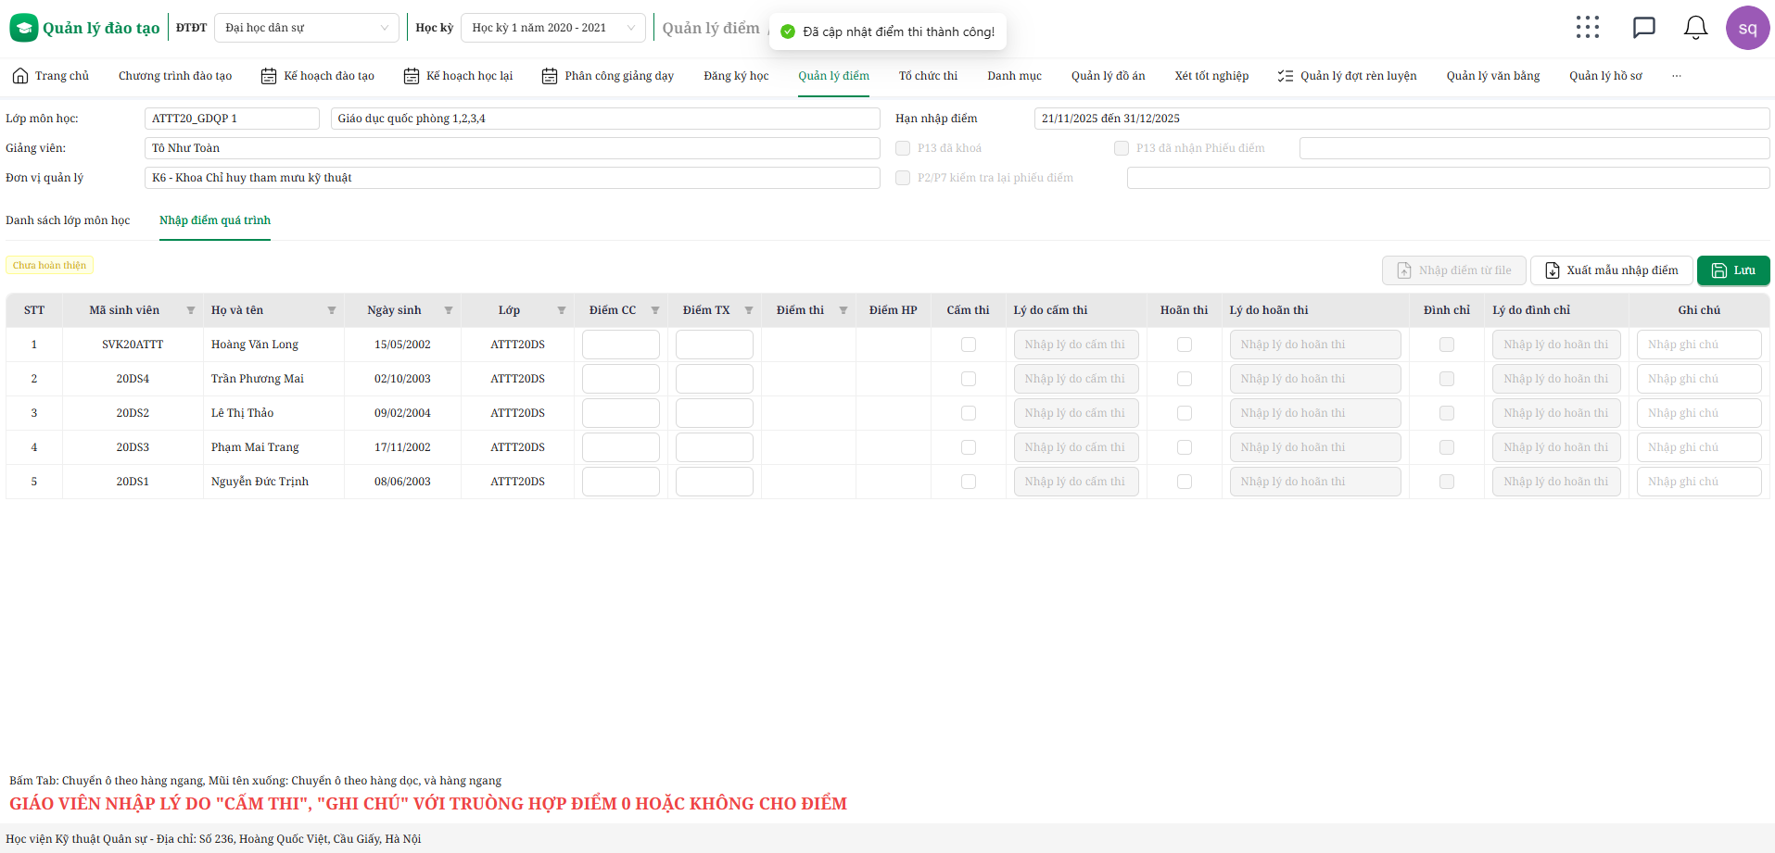Filter the Họ và tên column
This screenshot has width=1775, height=853.
(x=332, y=310)
